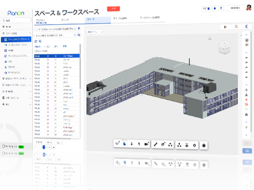Open the model browser tree icon

click(179, 145)
